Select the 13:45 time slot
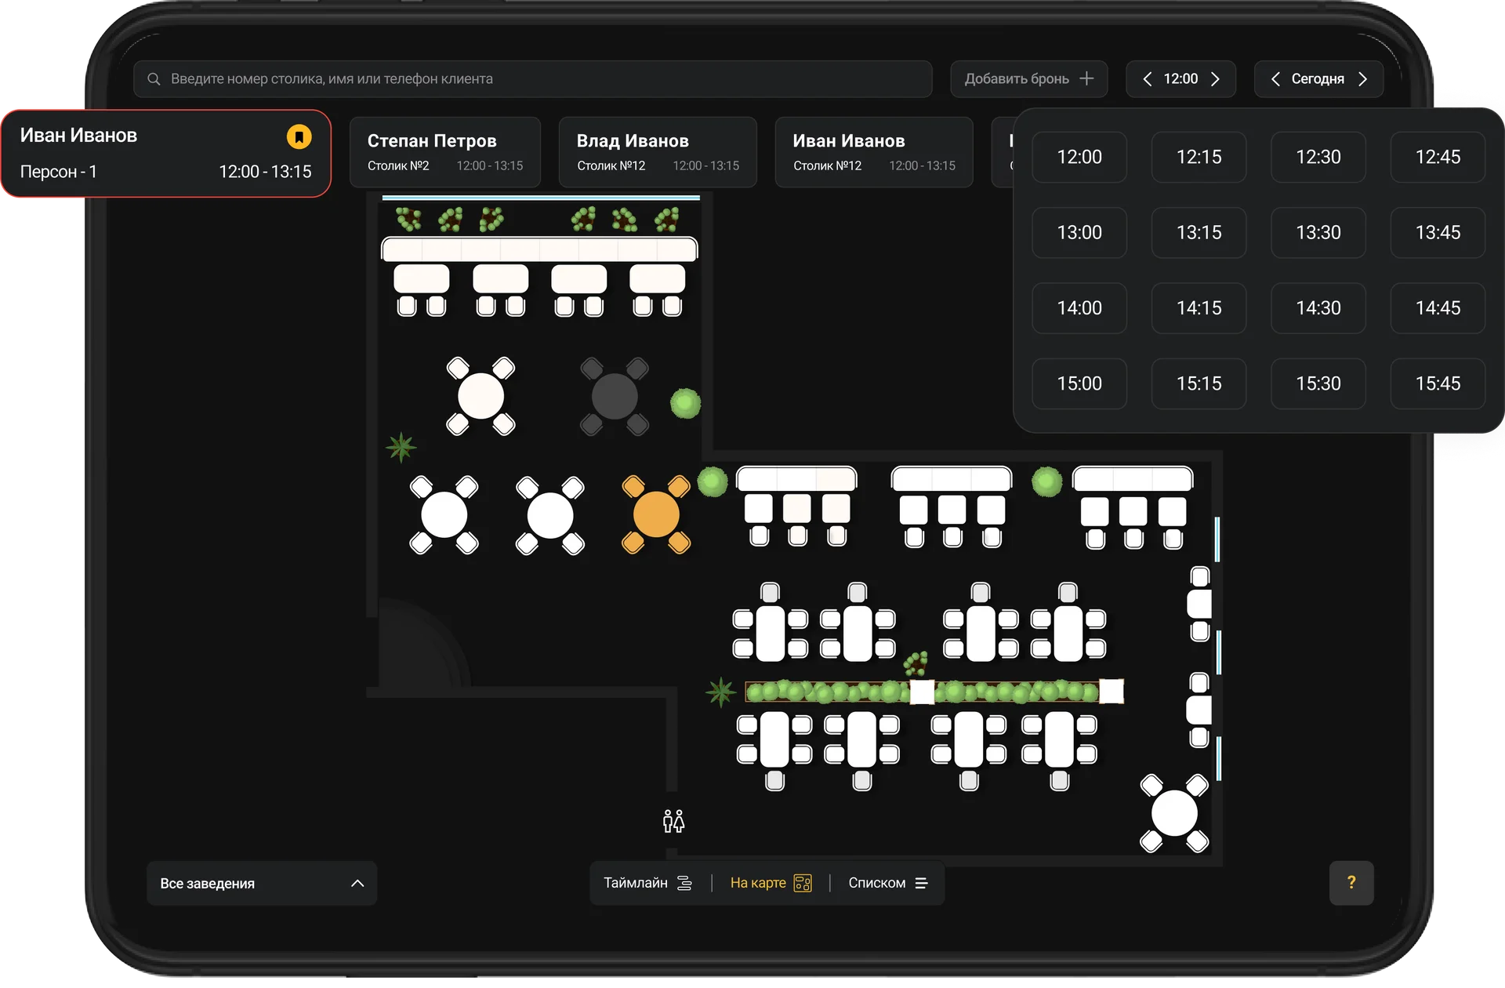Viewport: 1505px width, 988px height. pos(1438,233)
